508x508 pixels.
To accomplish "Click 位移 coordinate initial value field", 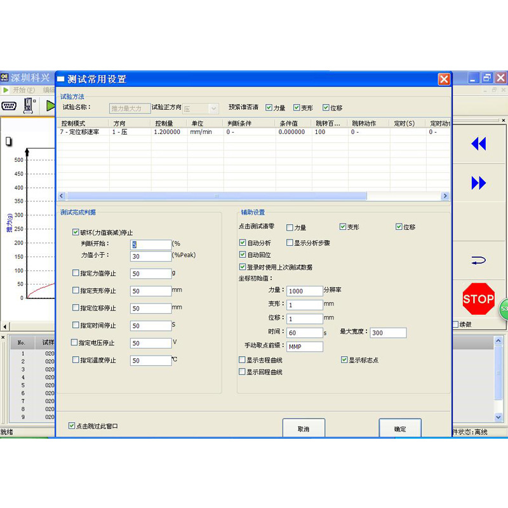I will pos(305,319).
